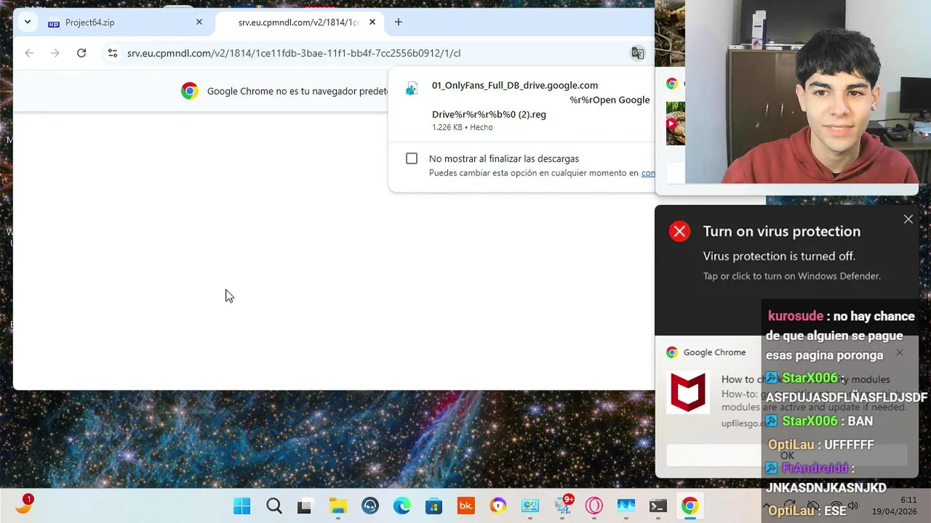Open Windows Search from taskbar

tap(274, 506)
